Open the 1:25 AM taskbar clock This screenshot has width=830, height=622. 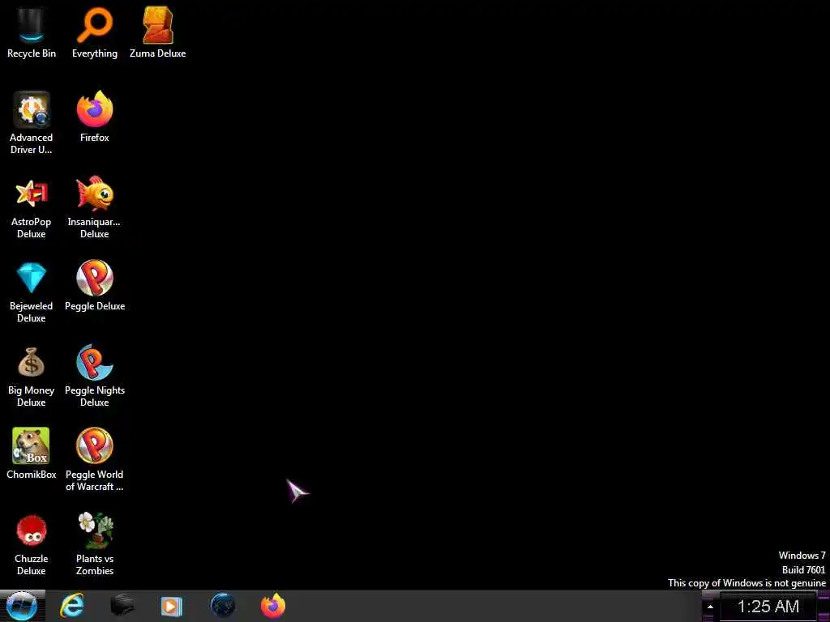pos(768,607)
